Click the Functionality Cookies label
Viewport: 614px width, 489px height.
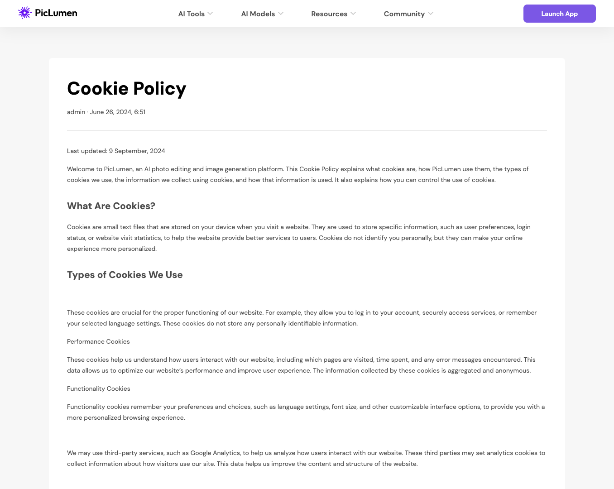(98, 389)
